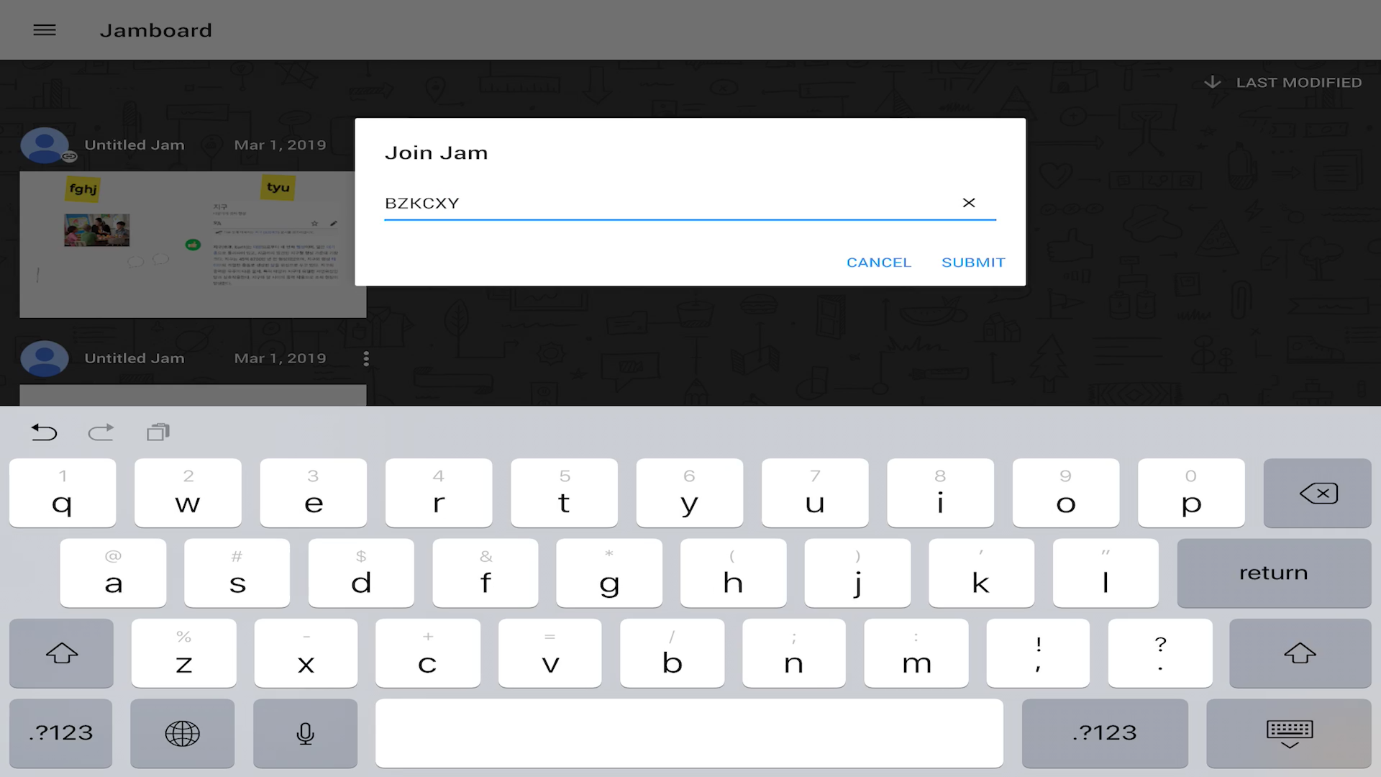Toggle the right shift key
This screenshot has width=1381, height=777.
click(1299, 653)
